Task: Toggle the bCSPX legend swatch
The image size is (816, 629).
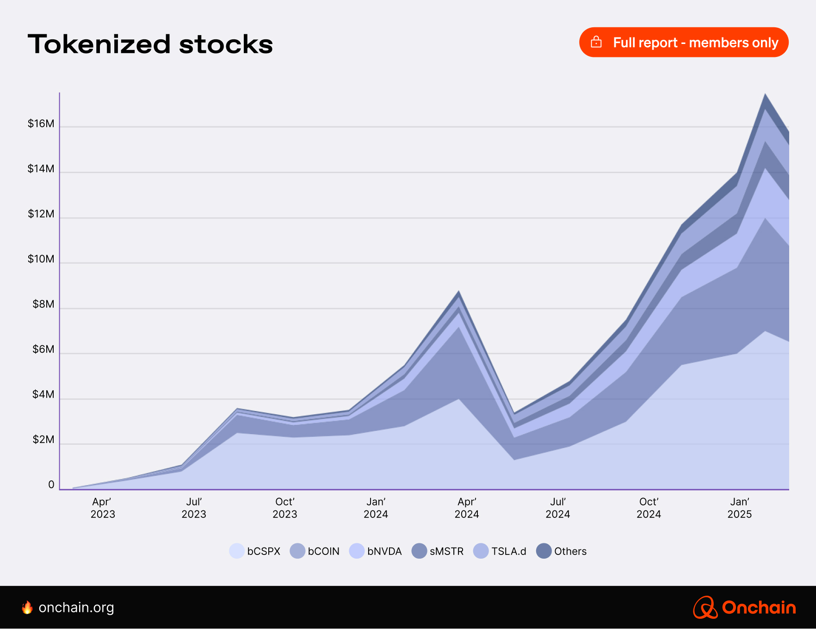Action: pyautogui.click(x=237, y=551)
